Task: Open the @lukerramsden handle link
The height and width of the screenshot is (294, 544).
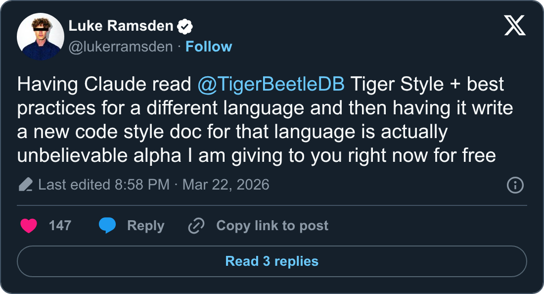Action: (x=121, y=47)
